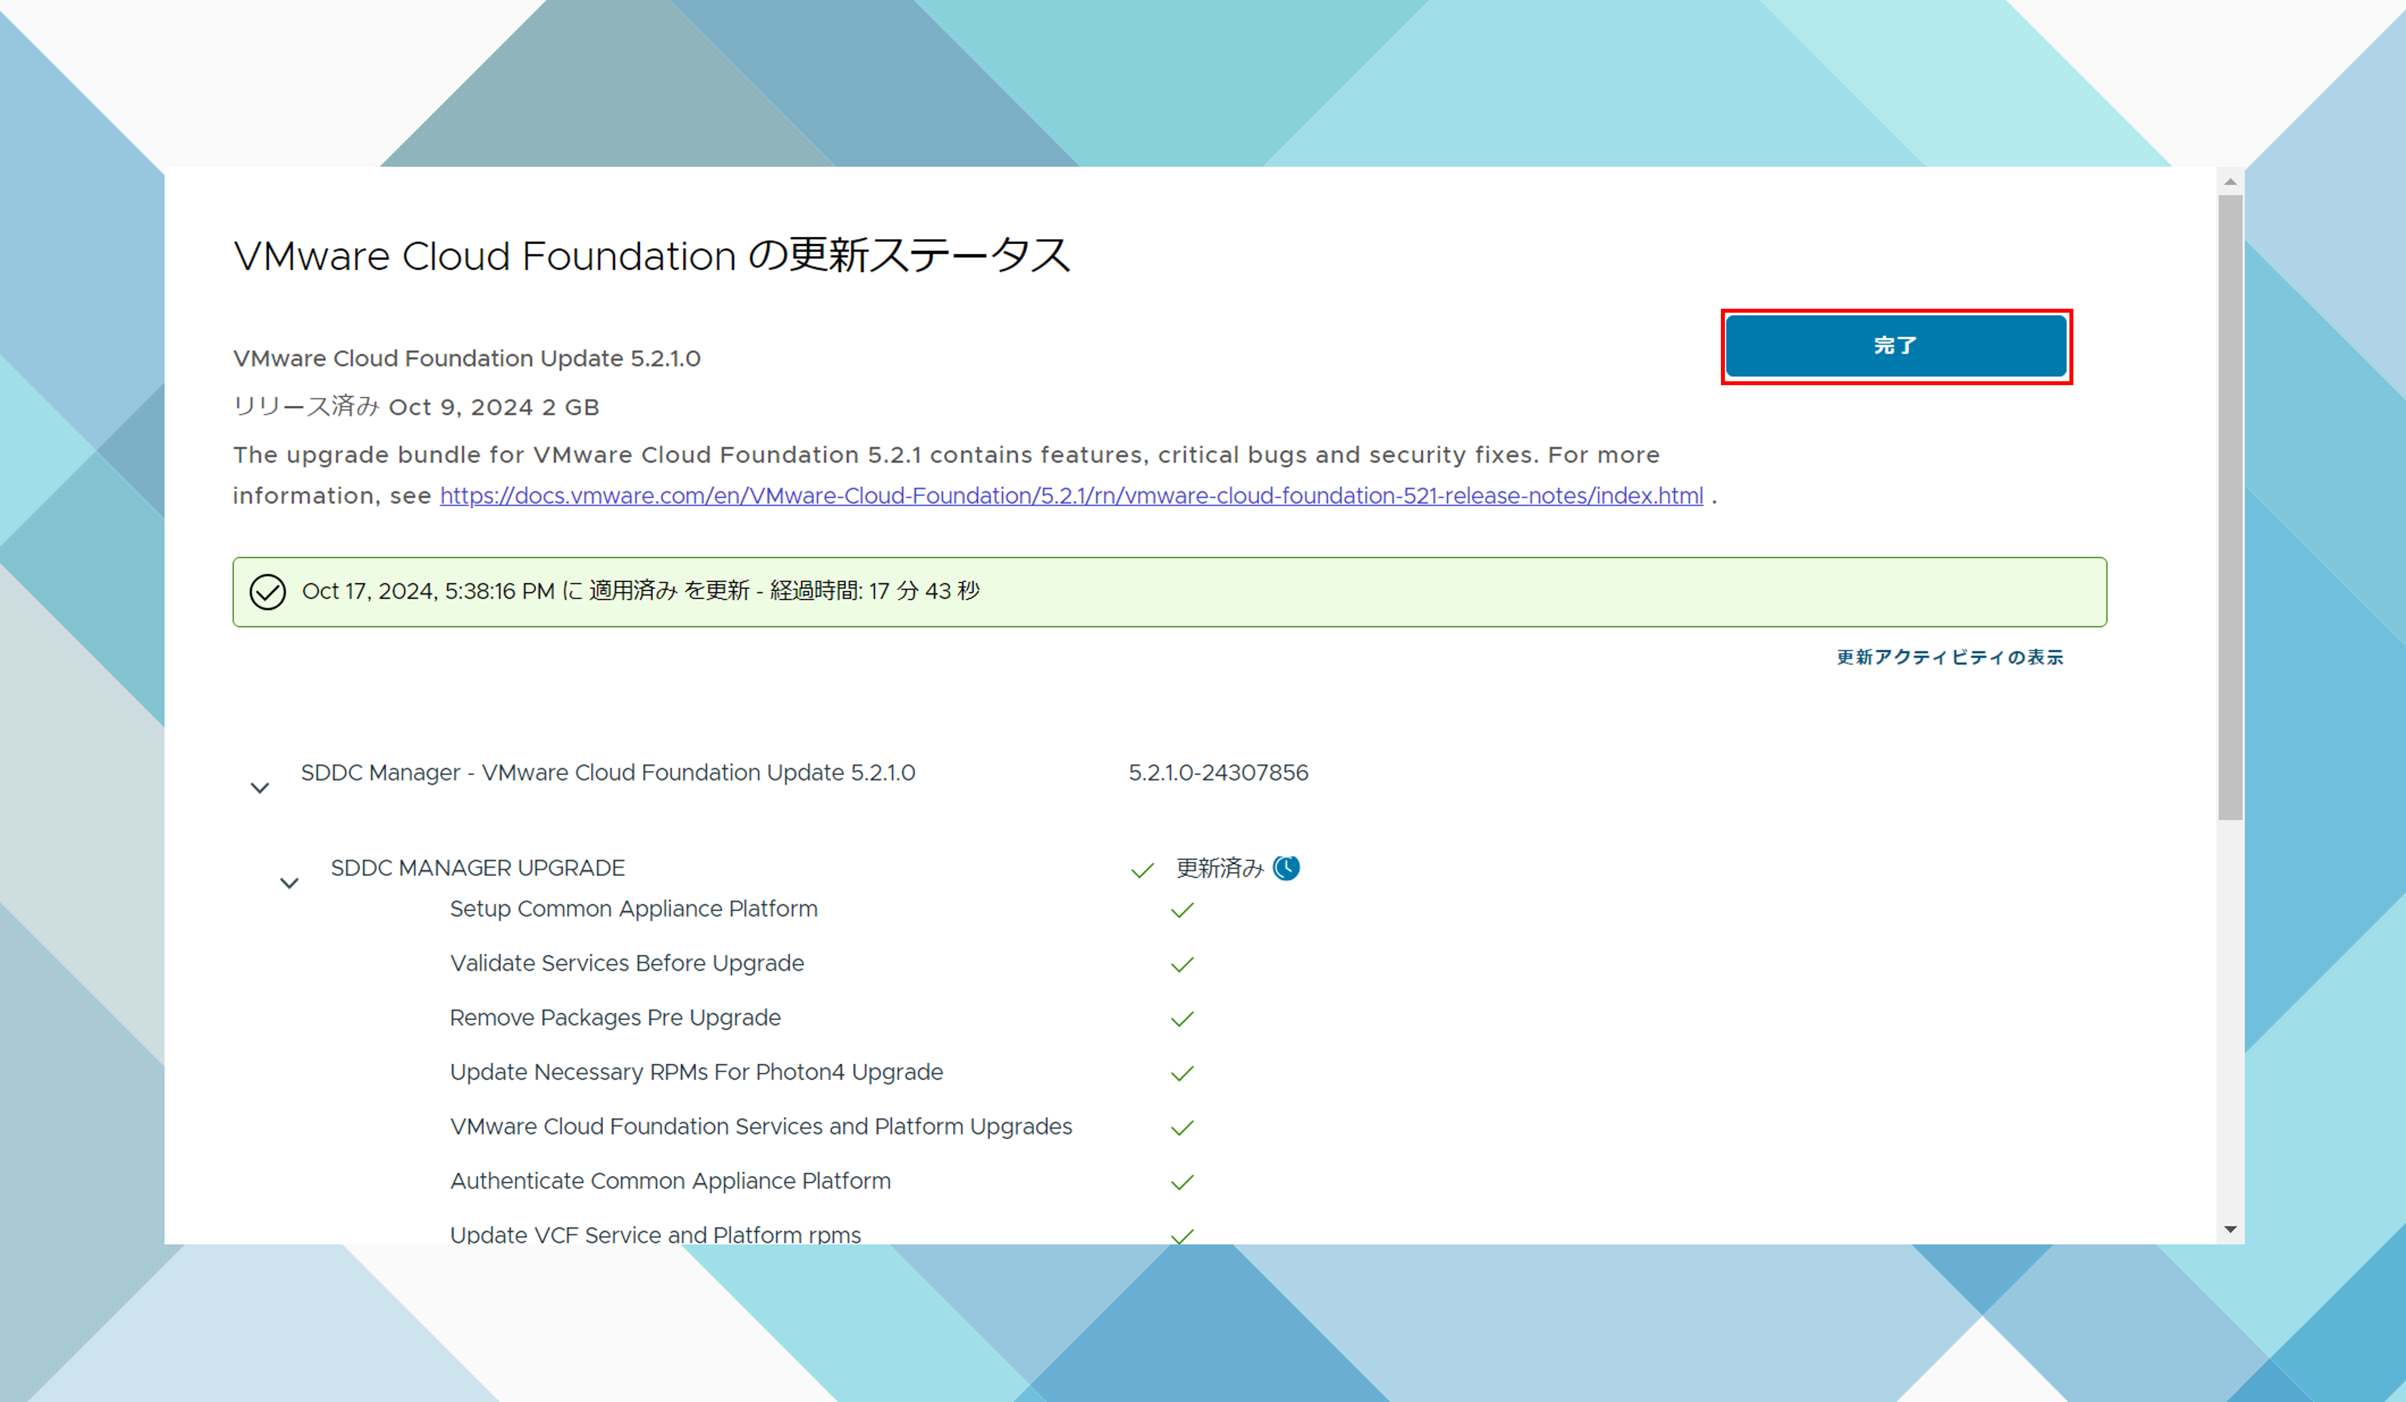This screenshot has width=2406, height=1402.
Task: Select the text 'Validate Services Before Upgrade'
Action: 627,963
